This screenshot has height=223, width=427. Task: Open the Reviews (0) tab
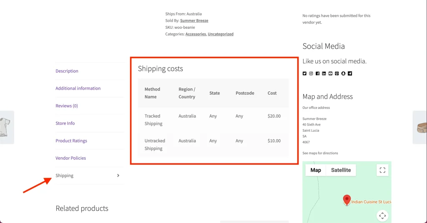[67, 106]
